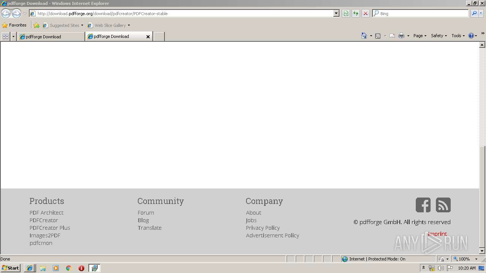486x273 pixels.
Task: Go to Home page icon
Action: 364,36
